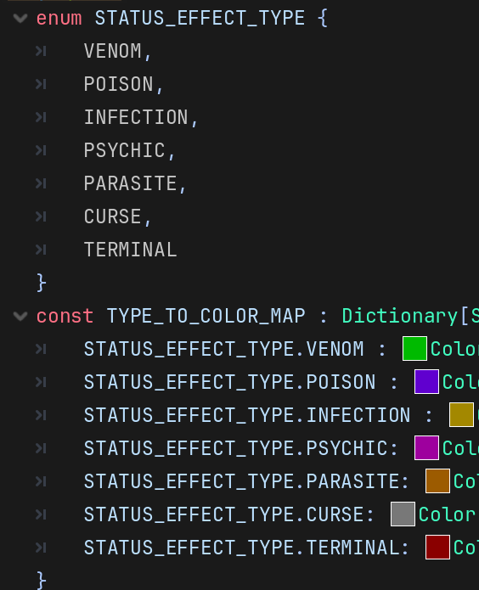This screenshot has height=590, width=479.
Task: Open the gray CURSE color swatch
Action: click(403, 514)
